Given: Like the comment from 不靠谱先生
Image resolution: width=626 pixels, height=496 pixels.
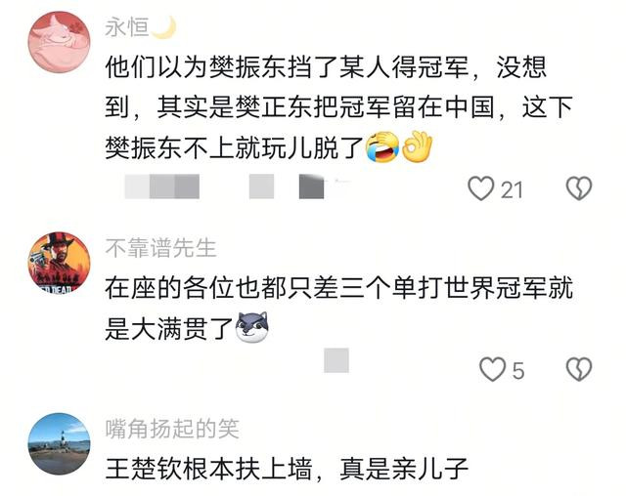Looking at the screenshot, I should pyautogui.click(x=492, y=369).
